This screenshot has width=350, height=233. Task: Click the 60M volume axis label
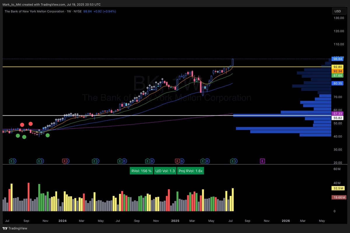[x=337, y=169]
